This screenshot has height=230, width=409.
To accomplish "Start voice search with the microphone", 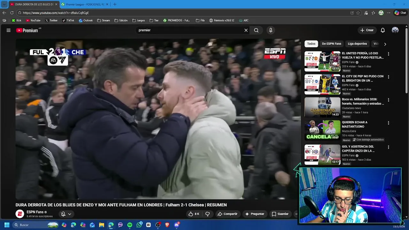I will tap(271, 30).
